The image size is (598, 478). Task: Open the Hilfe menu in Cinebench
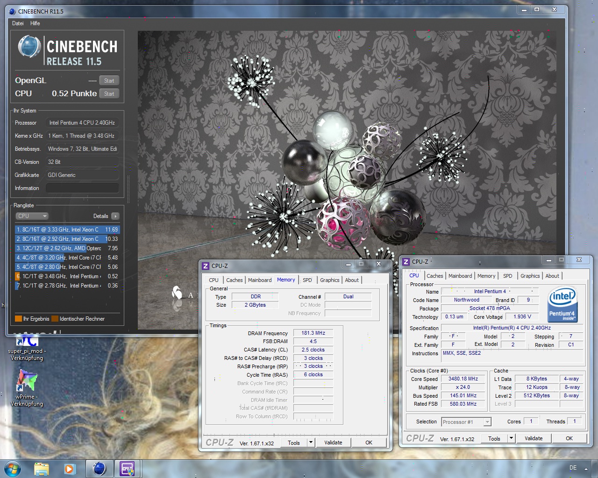35,23
